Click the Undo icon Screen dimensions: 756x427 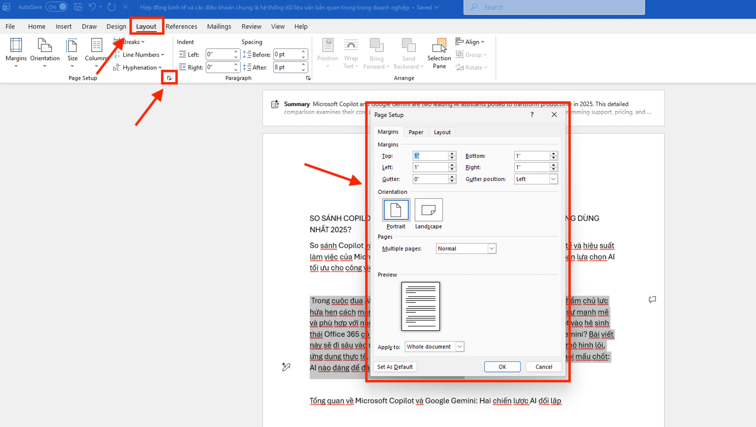[92, 7]
